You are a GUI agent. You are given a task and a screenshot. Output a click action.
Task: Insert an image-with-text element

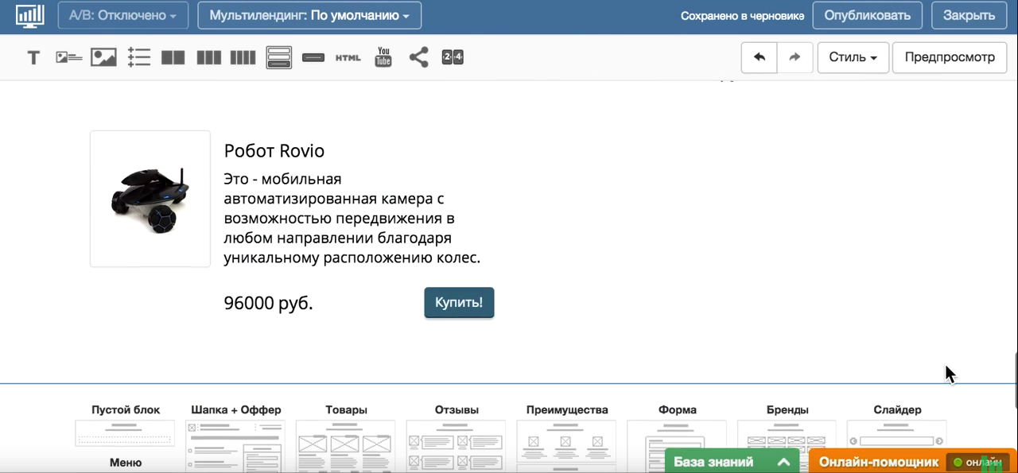[69, 57]
